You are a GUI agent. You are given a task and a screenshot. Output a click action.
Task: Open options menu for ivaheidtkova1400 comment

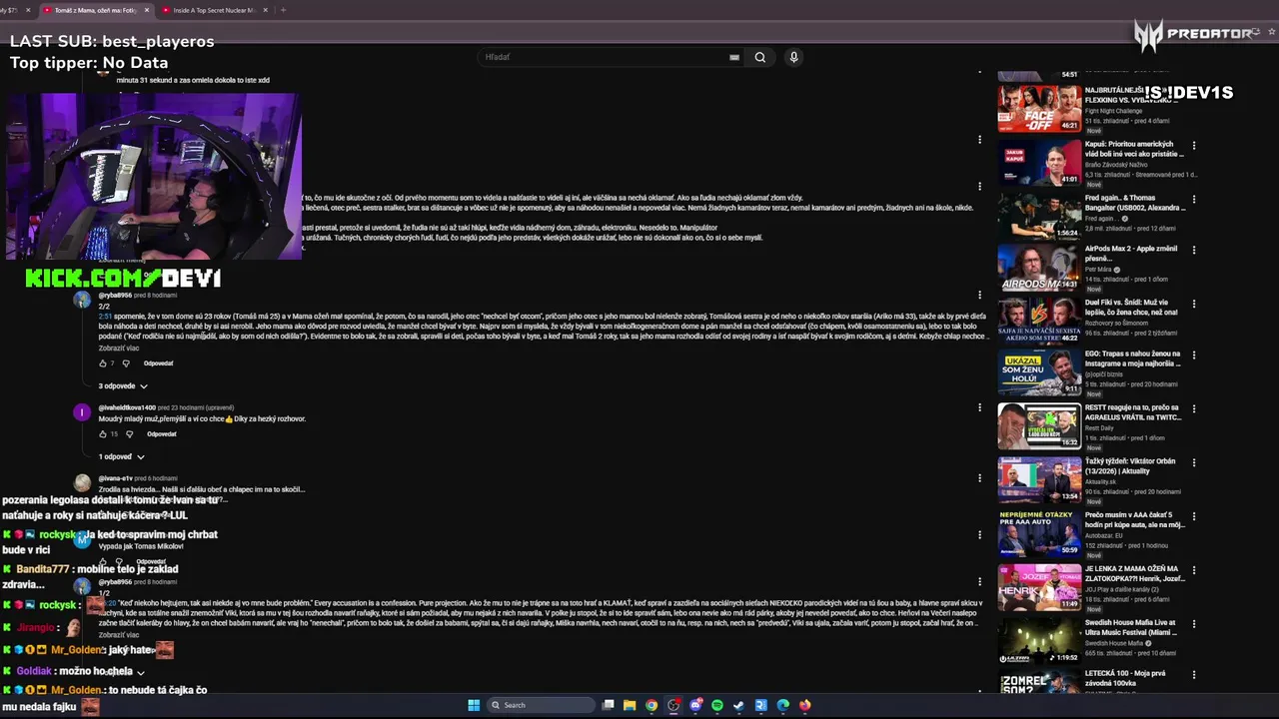(979, 407)
